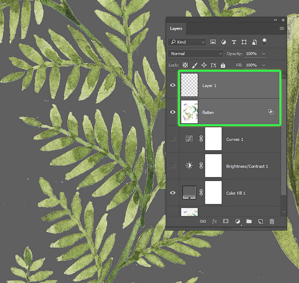
Task: Select the Curves 1 layer name
Action: click(235, 139)
